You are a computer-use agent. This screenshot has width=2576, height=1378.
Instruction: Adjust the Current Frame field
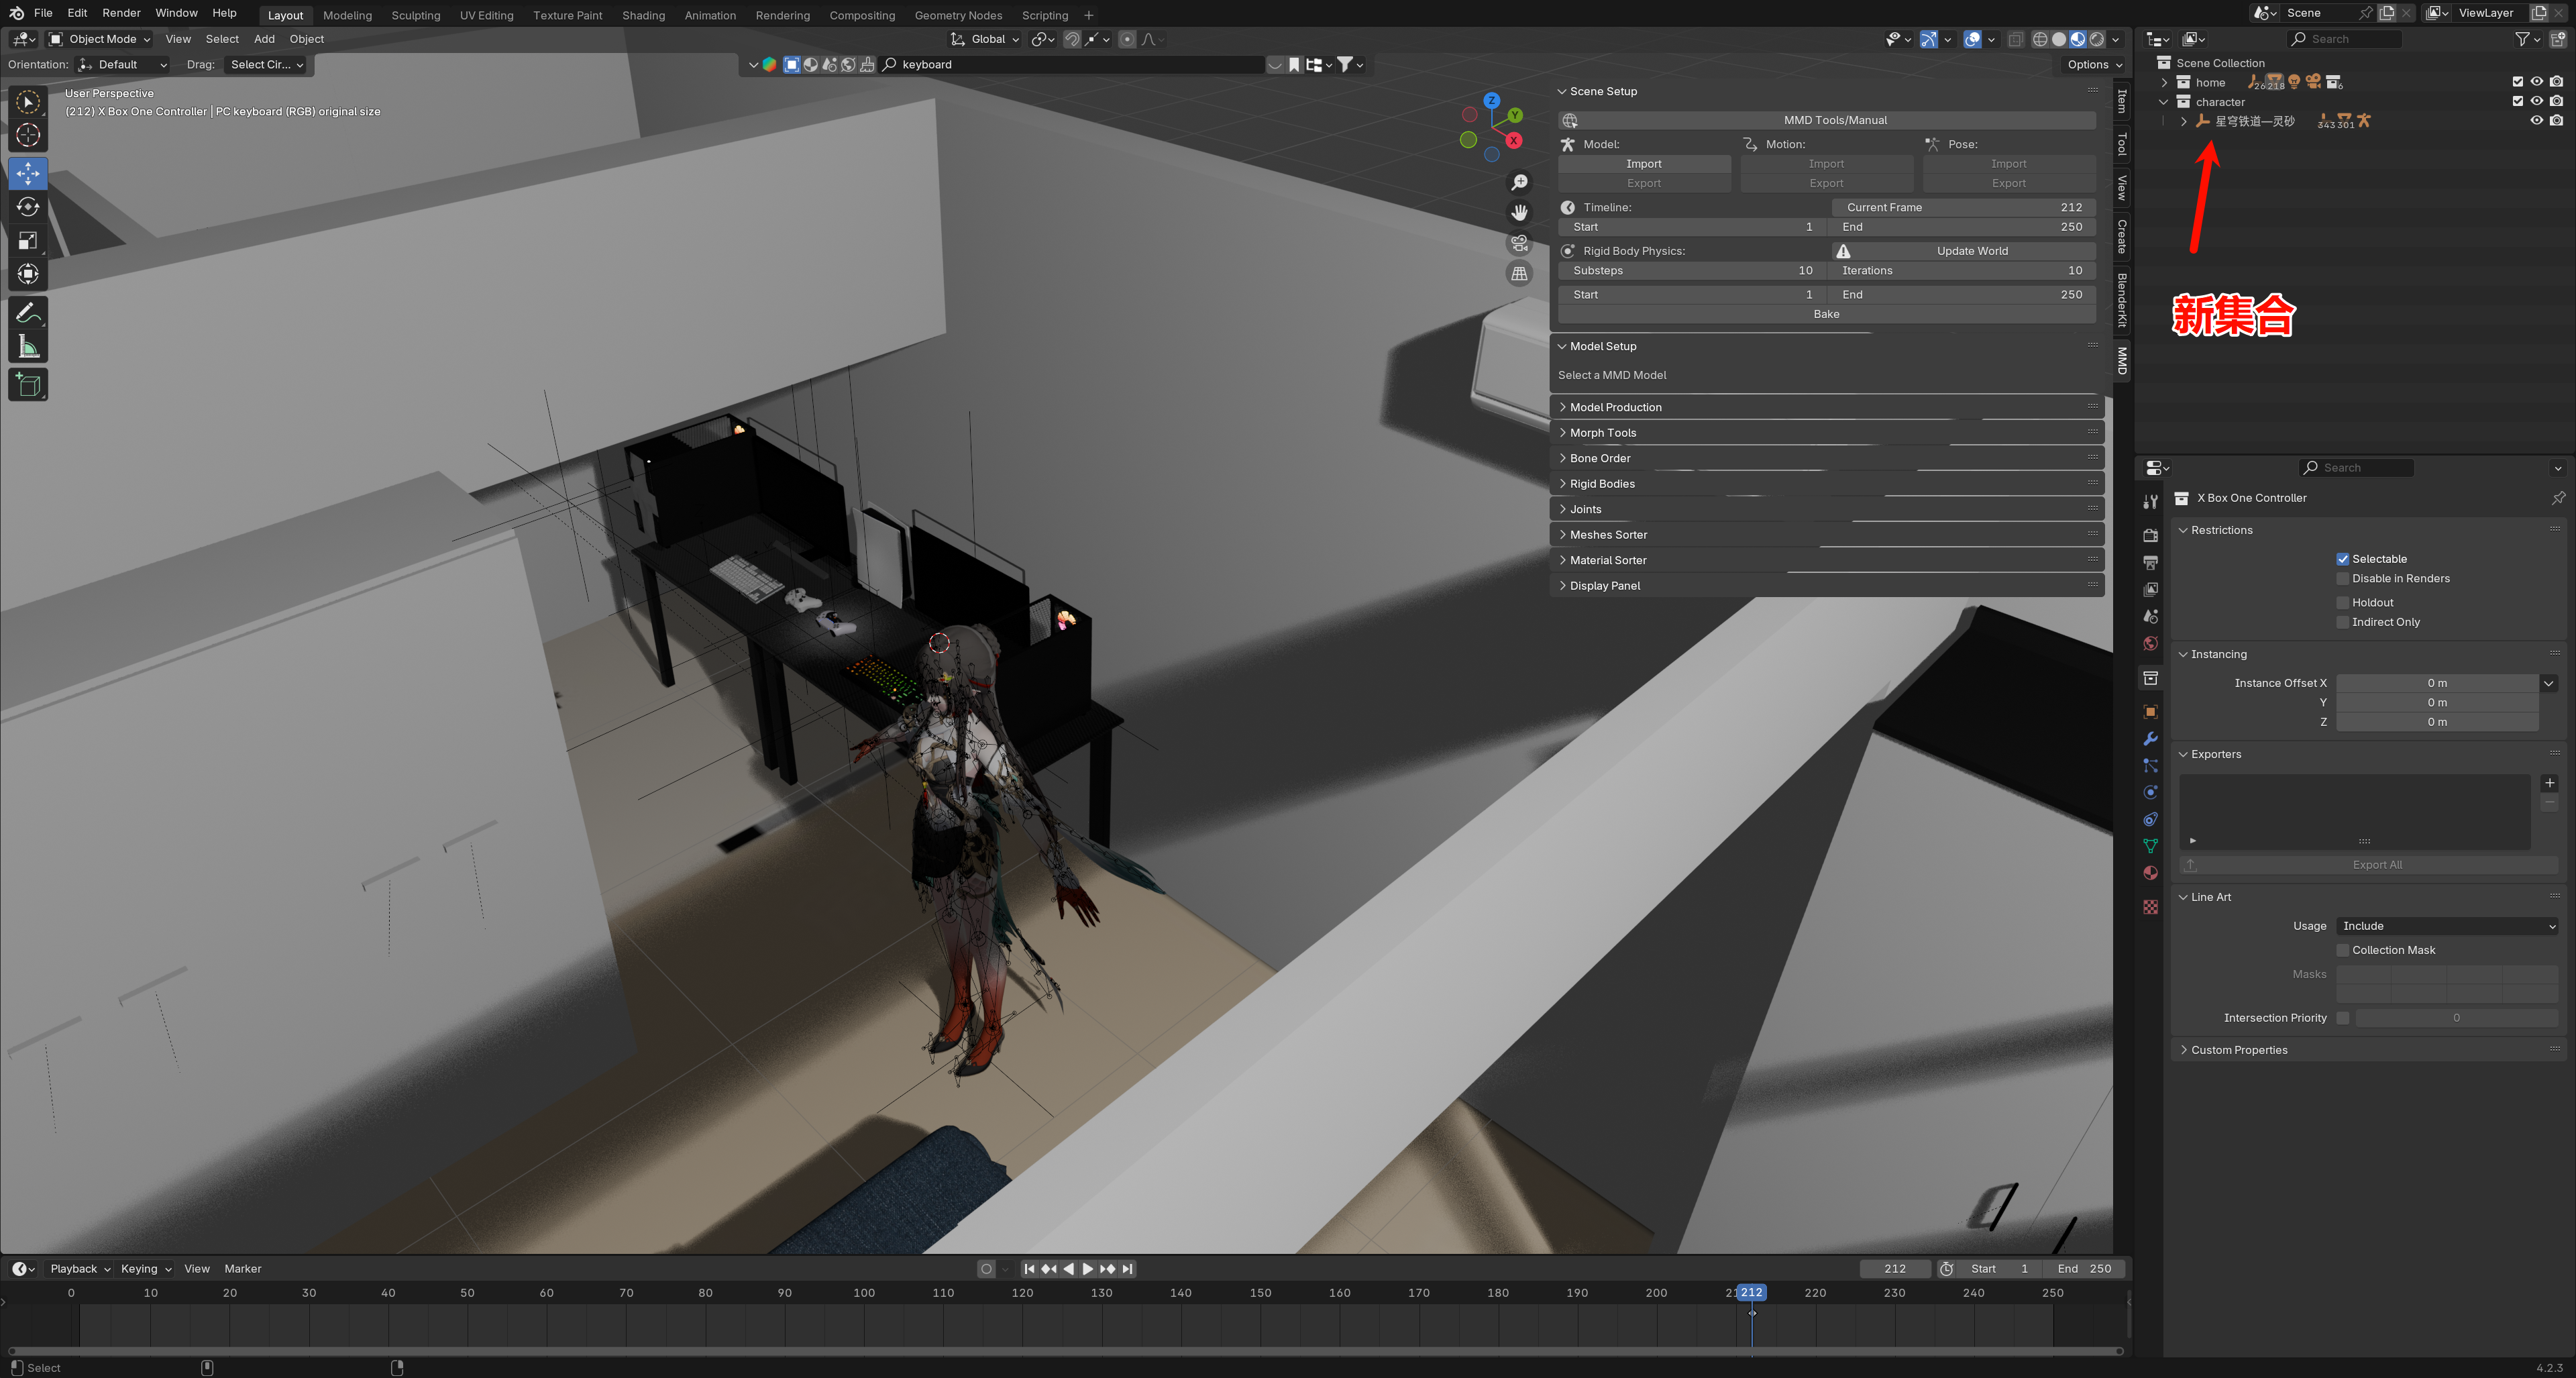(1963, 207)
